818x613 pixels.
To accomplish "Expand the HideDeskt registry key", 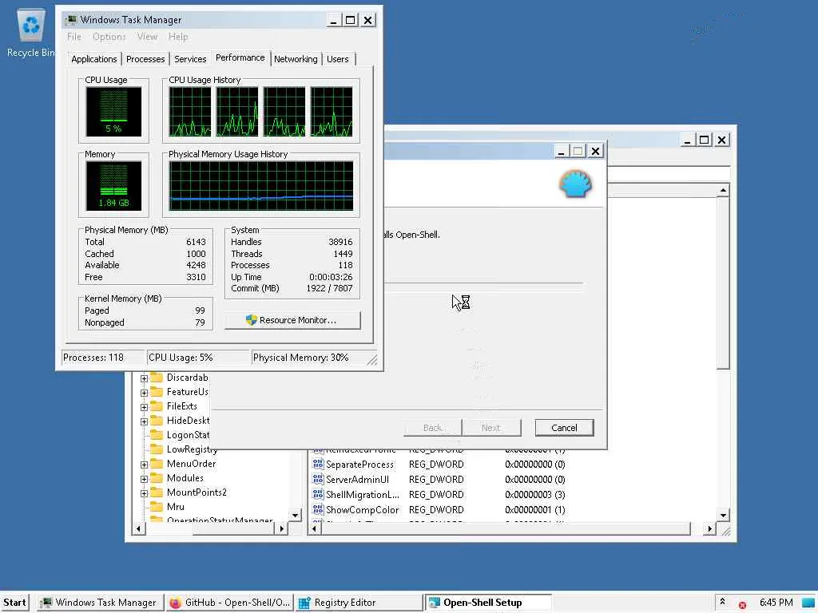I will coord(144,421).
